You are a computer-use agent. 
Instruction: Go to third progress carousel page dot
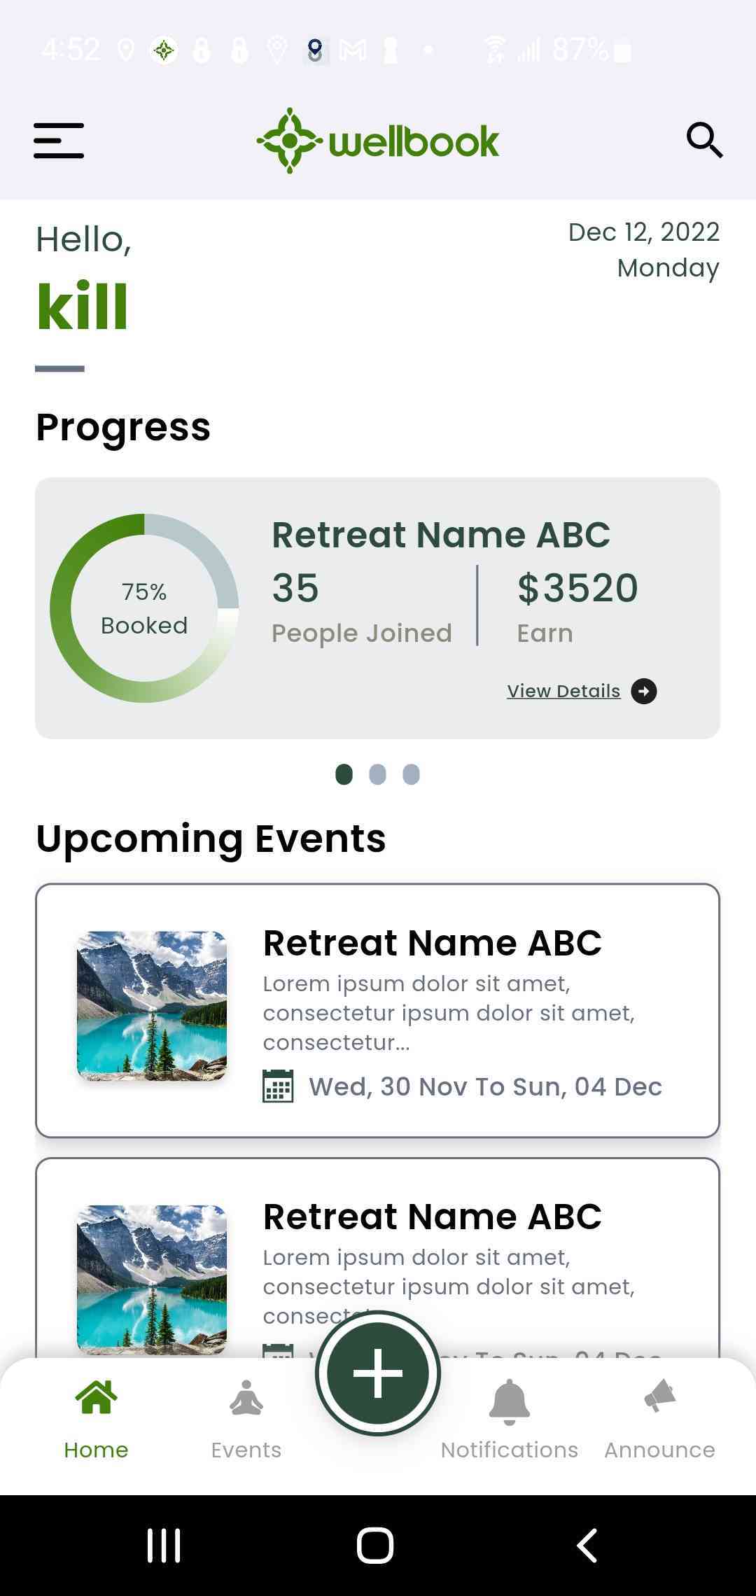(412, 774)
